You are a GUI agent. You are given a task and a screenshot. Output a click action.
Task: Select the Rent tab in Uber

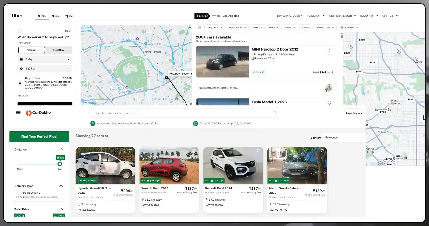[x=56, y=16]
